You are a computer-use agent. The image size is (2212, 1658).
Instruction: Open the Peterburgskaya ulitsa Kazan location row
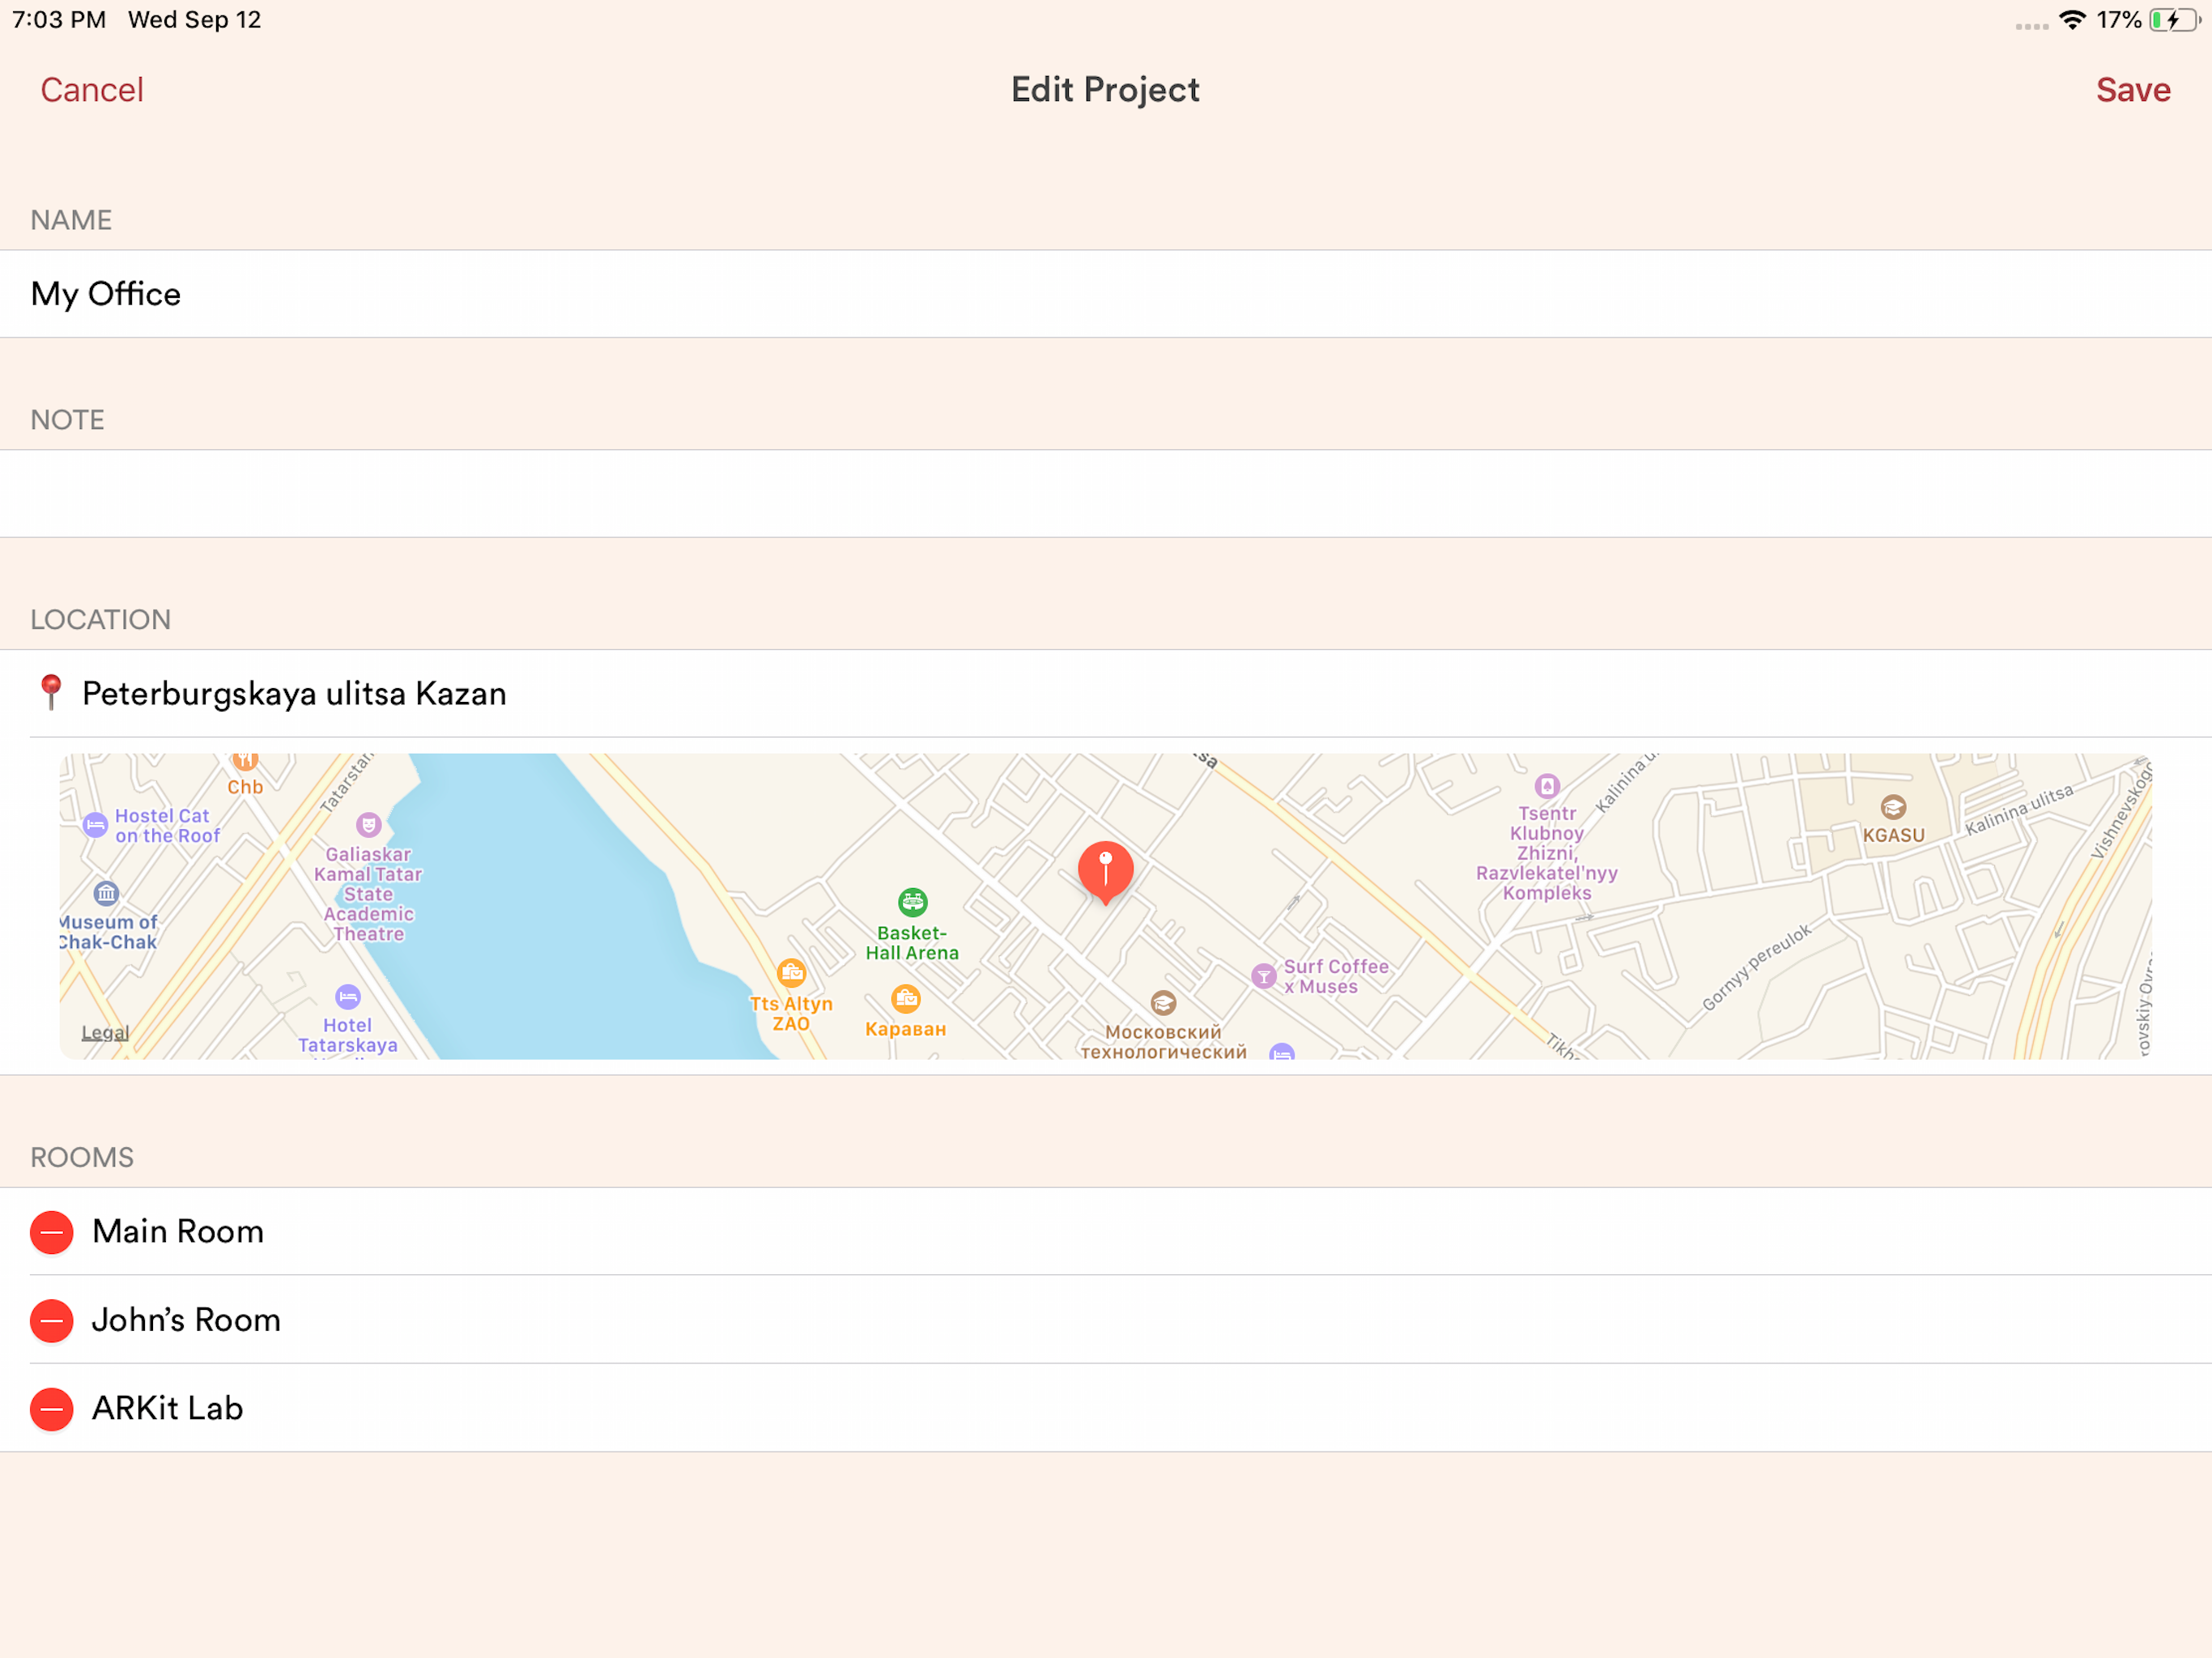point(294,694)
